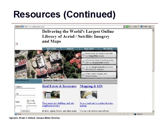Click play icon for ImageConnect plug-ins
The image size is (166, 124).
(x=84, y=68)
